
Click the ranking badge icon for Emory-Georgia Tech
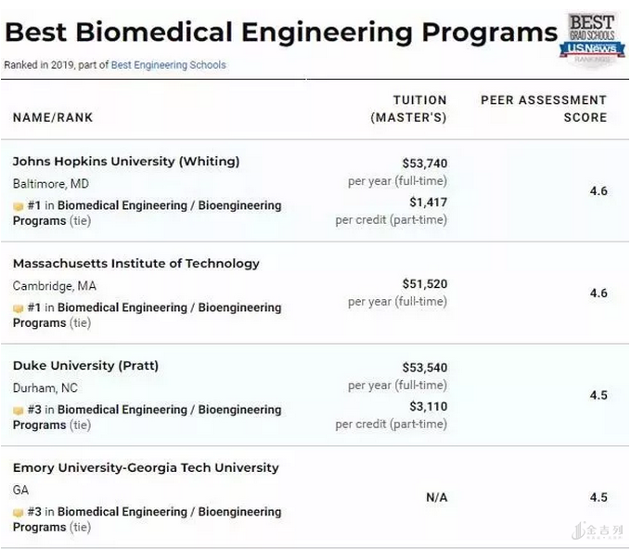click(x=18, y=513)
